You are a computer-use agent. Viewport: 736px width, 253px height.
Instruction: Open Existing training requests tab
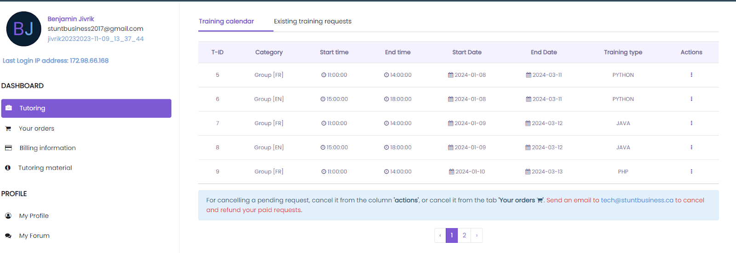[x=313, y=21]
